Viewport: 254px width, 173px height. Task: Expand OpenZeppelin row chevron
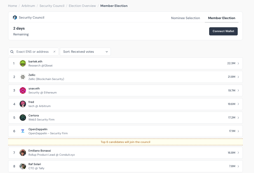click(x=238, y=131)
